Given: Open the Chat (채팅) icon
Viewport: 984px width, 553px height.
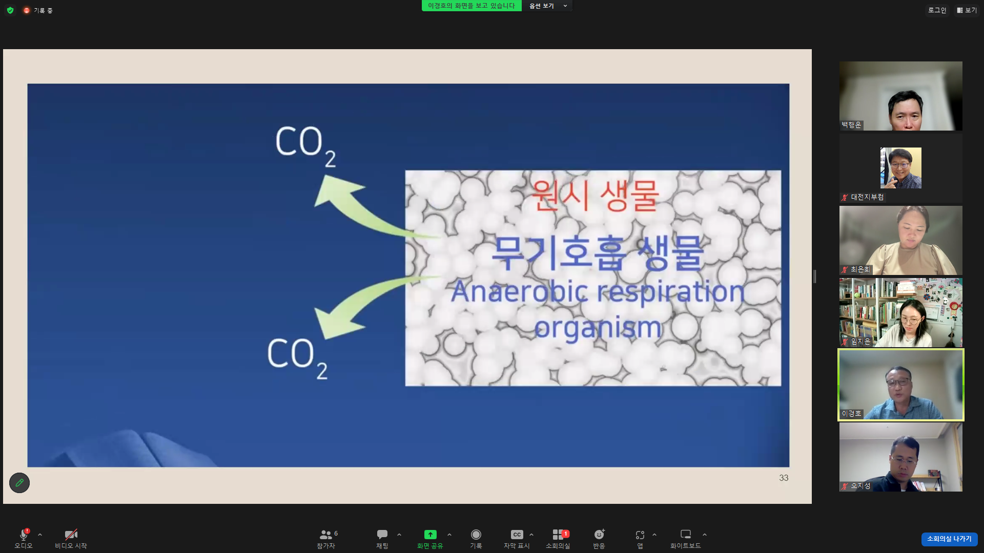Looking at the screenshot, I should click(x=382, y=535).
